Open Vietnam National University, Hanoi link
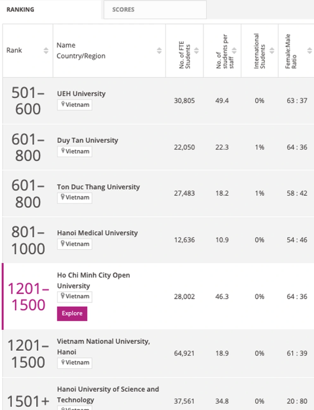The height and width of the screenshot is (410, 314). click(103, 346)
